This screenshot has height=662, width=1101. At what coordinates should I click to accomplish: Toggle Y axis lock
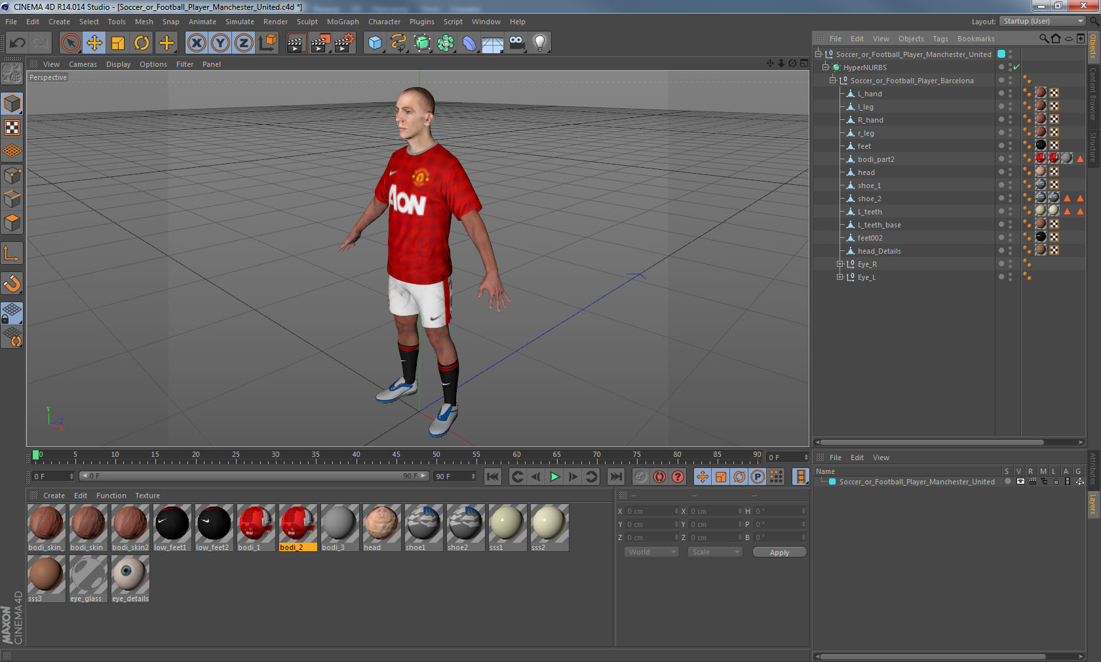220,43
